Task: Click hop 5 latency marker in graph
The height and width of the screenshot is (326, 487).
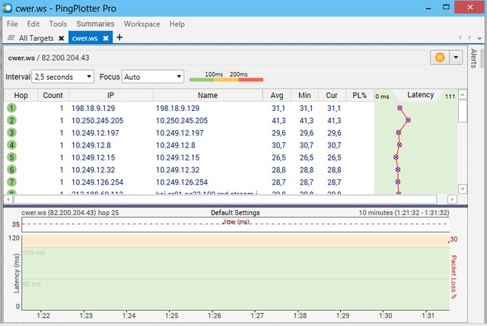Action: tap(396, 157)
